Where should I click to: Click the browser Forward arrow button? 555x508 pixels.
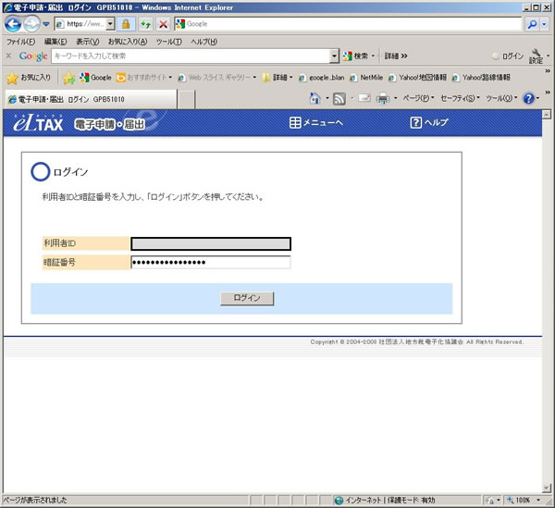[31, 24]
